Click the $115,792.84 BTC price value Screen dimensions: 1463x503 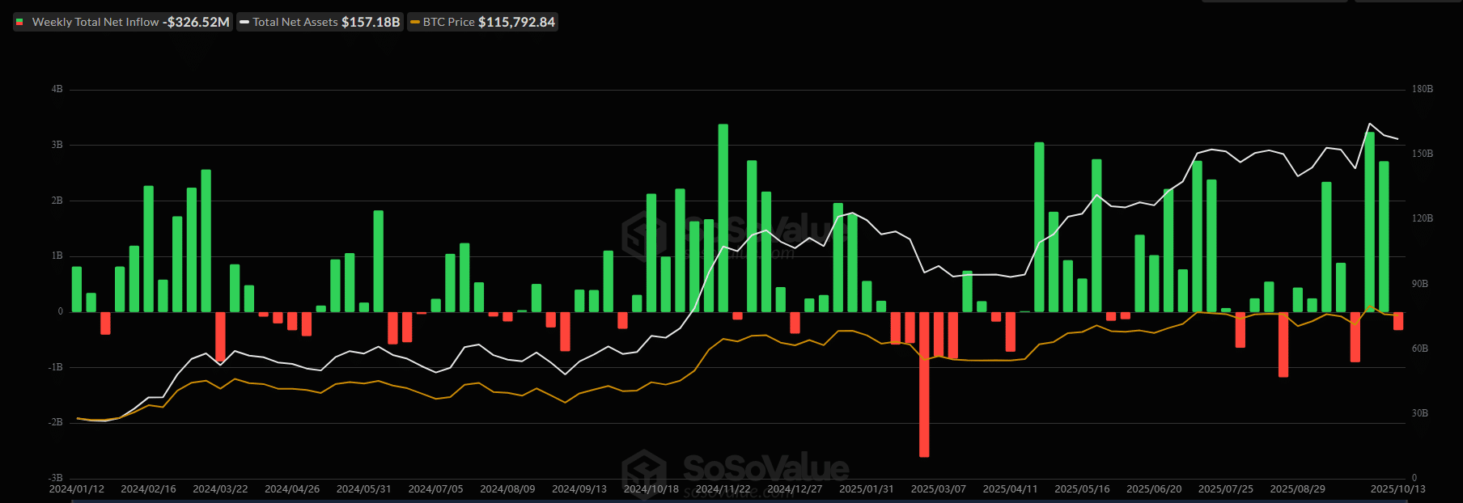coord(516,22)
